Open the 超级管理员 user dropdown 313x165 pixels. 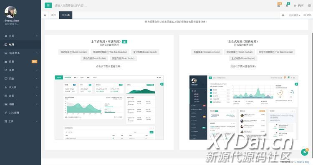coord(12,24)
